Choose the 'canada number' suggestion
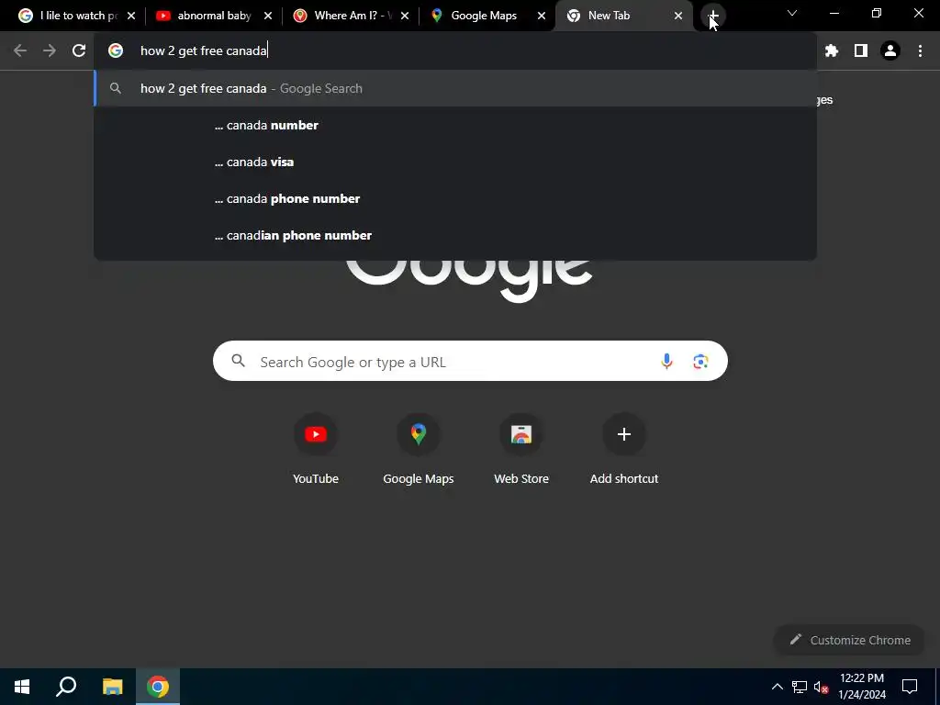The image size is (940, 705). (455, 125)
